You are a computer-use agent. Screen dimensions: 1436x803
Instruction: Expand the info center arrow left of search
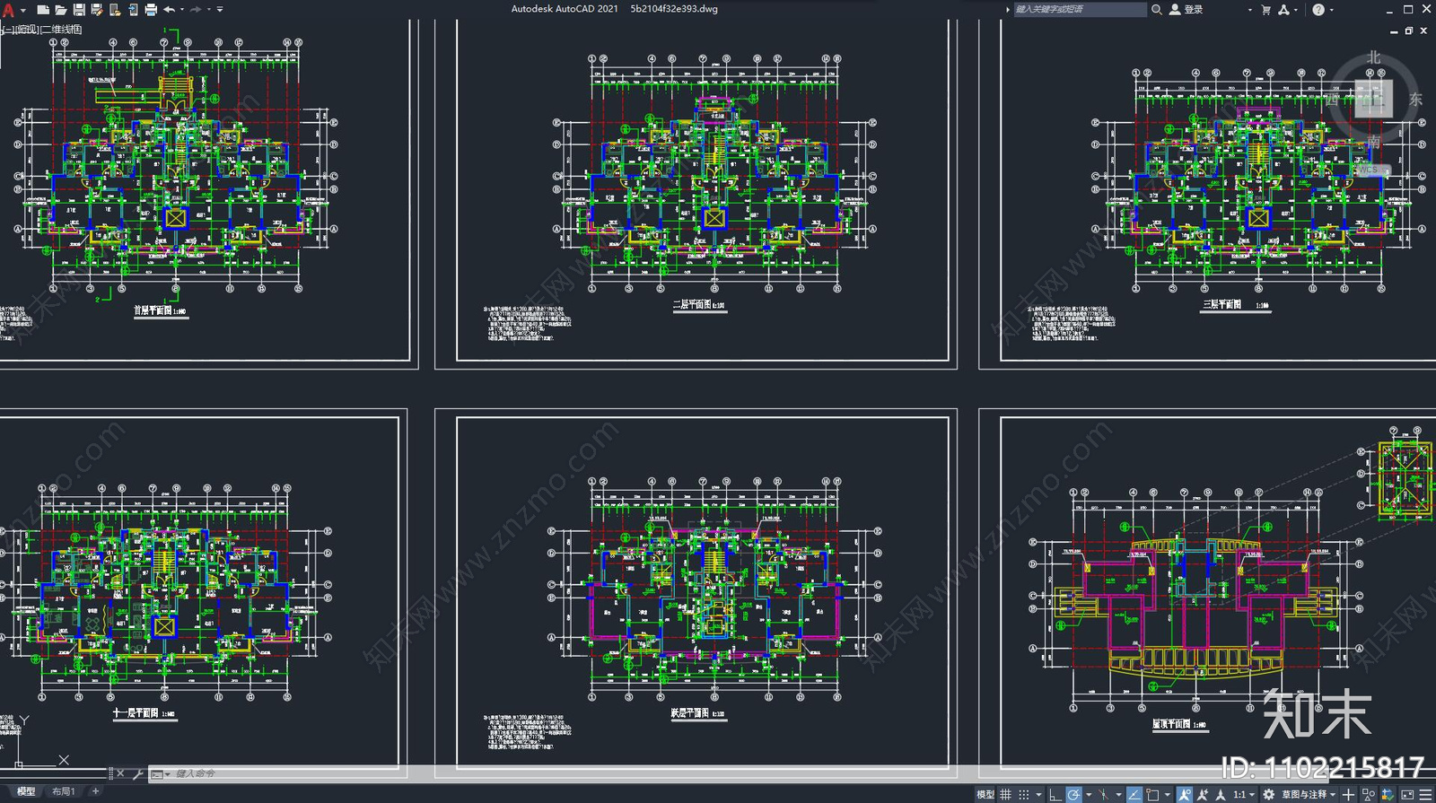(x=1007, y=9)
